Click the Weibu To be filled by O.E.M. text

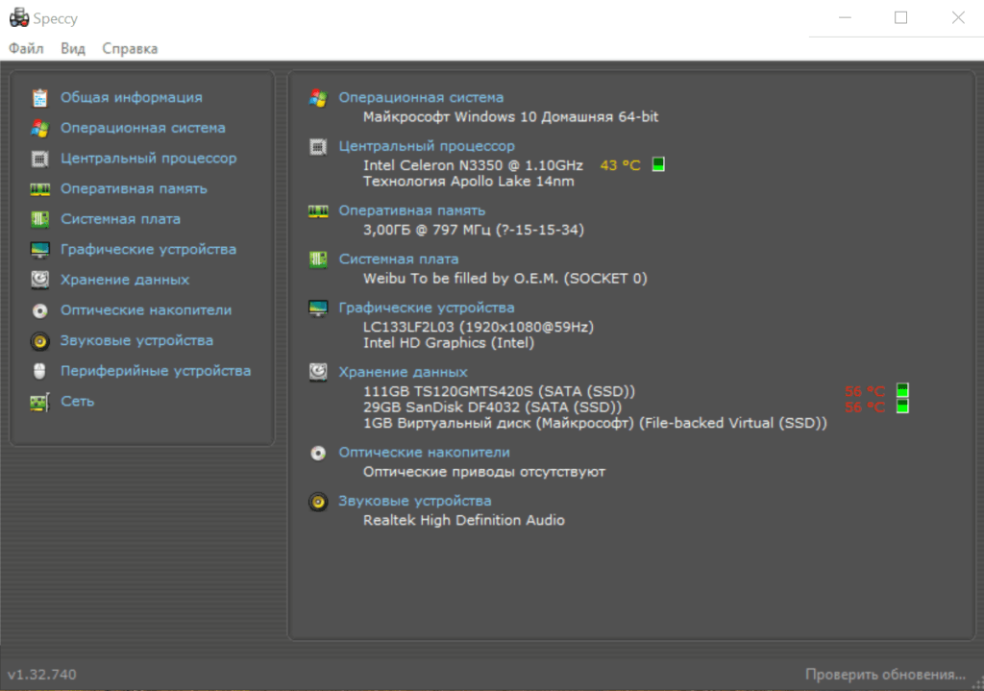[505, 279]
